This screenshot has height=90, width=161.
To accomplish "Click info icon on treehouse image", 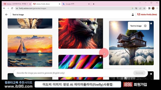I will click(x=151, y=23).
